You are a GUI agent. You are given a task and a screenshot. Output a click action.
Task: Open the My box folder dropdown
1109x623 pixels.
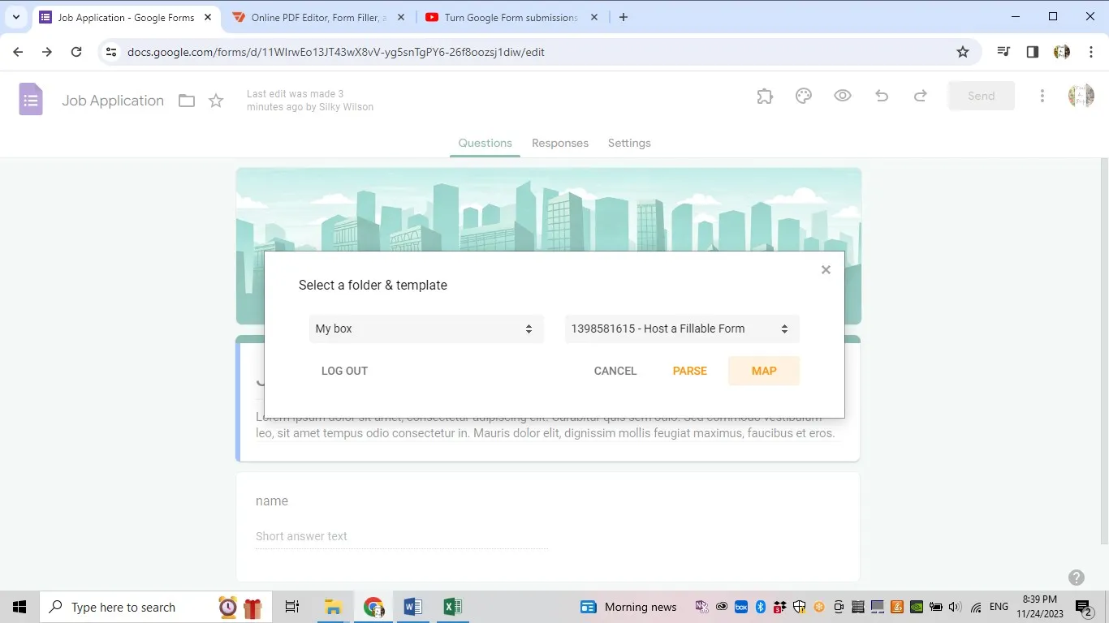point(425,329)
